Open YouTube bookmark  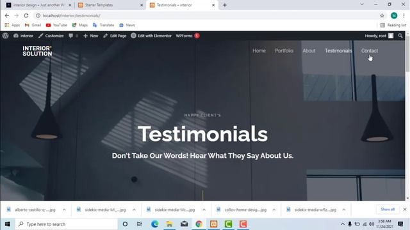(x=56, y=25)
